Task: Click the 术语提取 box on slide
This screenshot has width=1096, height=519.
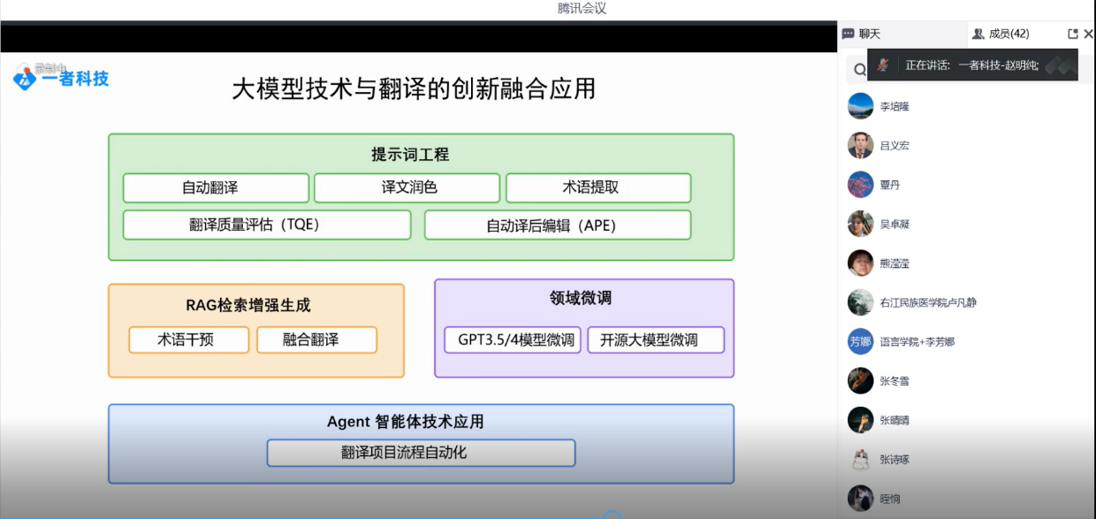Action: pyautogui.click(x=598, y=187)
